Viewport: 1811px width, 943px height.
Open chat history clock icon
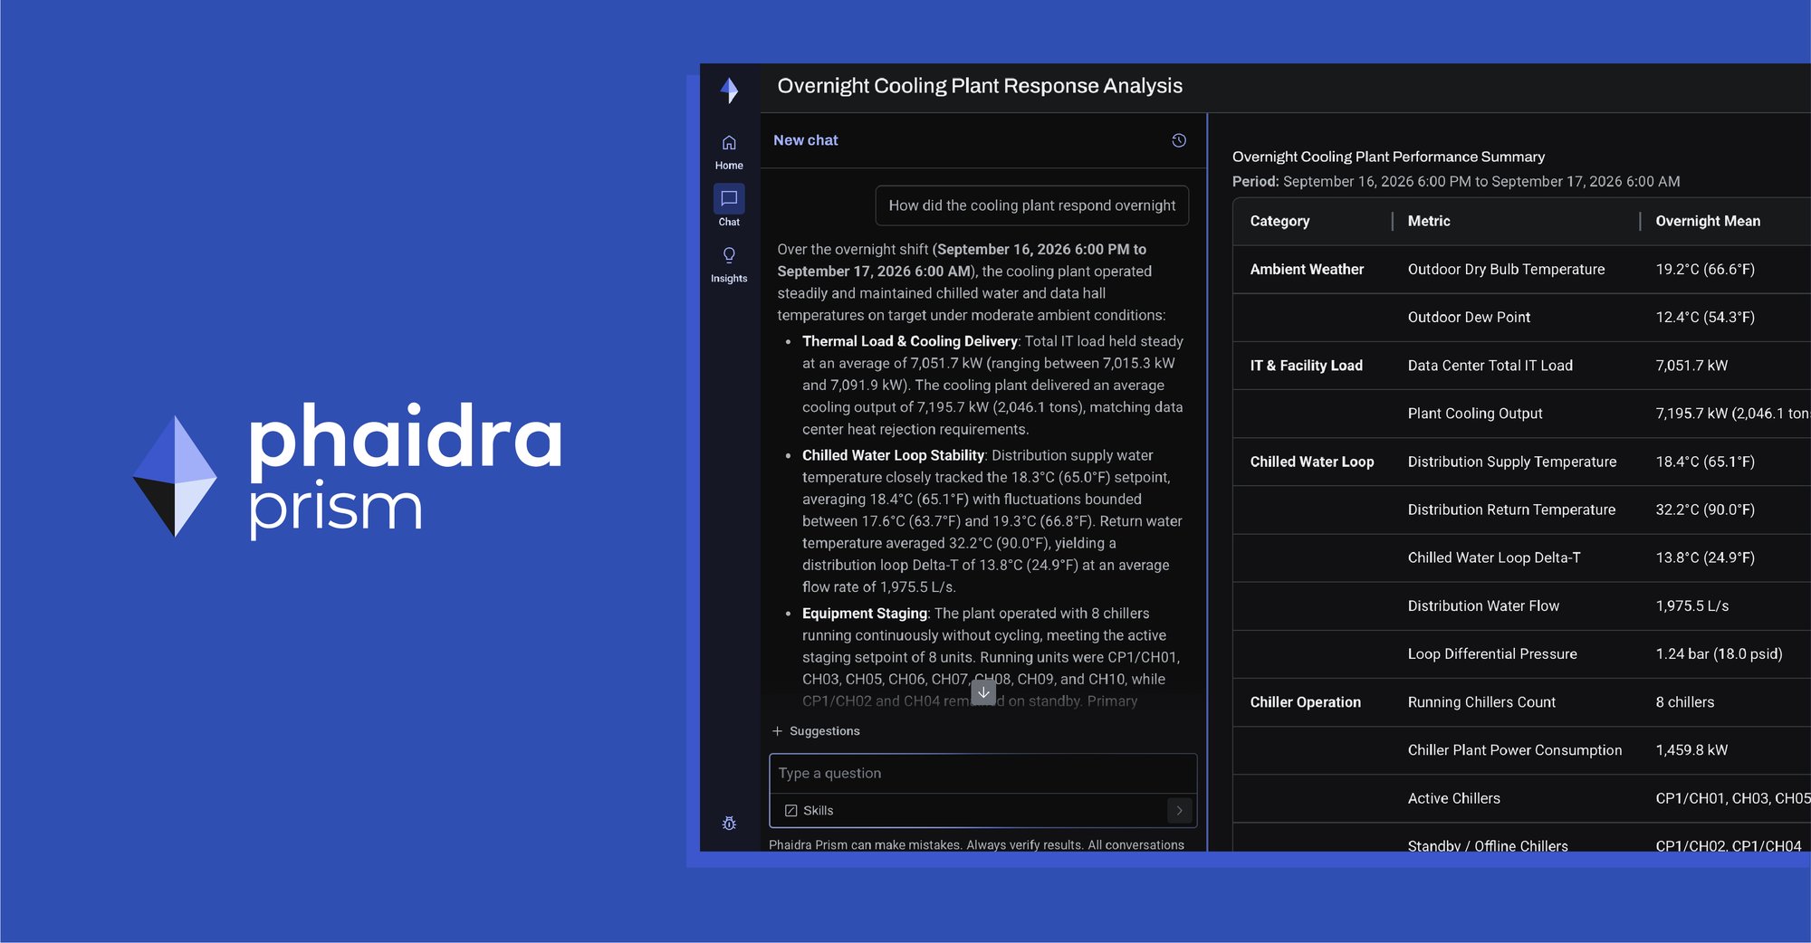click(x=1179, y=140)
